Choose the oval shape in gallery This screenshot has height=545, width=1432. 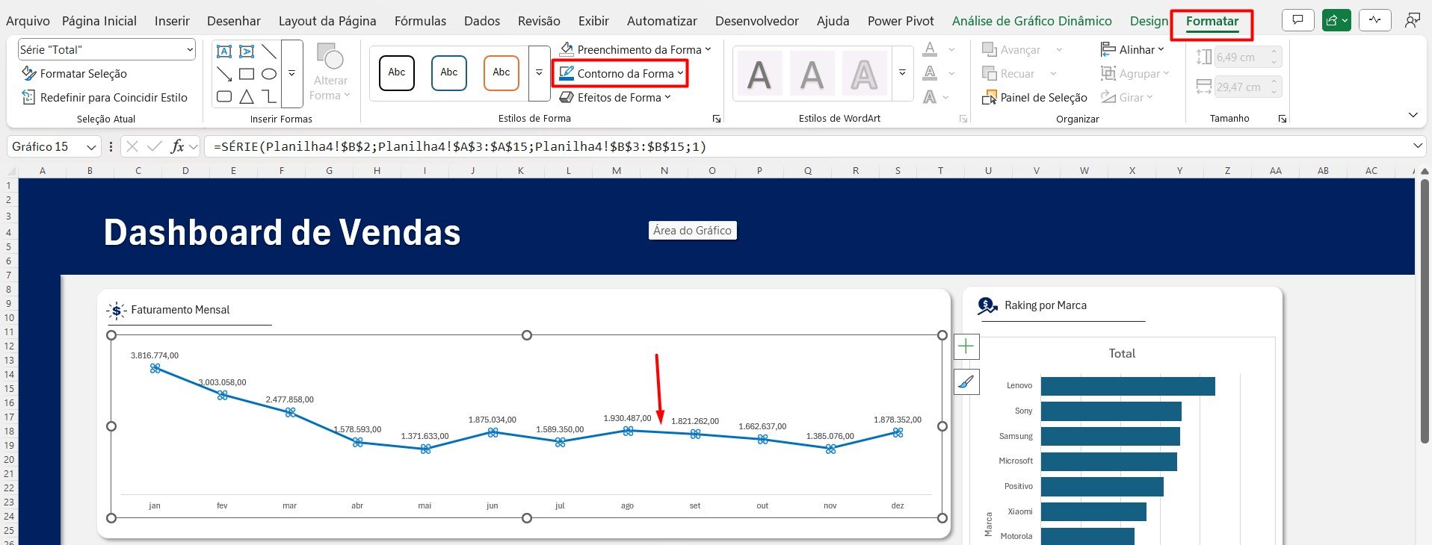point(269,74)
